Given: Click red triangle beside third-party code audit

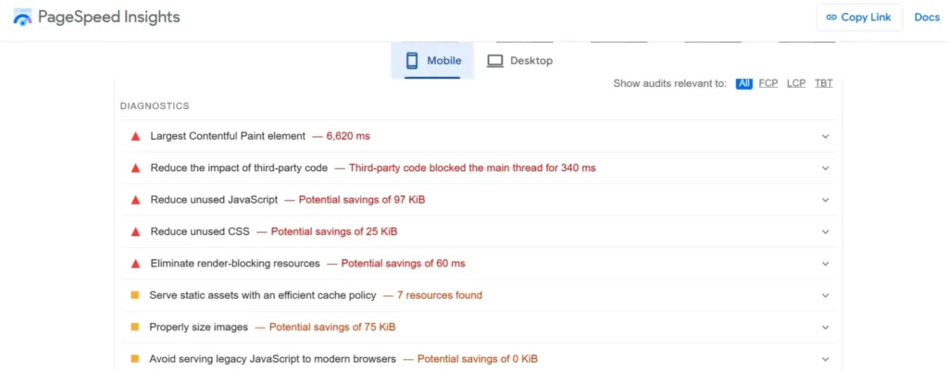Looking at the screenshot, I should tap(135, 168).
